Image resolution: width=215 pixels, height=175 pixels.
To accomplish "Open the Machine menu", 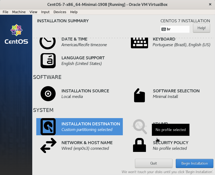I will (19, 12).
